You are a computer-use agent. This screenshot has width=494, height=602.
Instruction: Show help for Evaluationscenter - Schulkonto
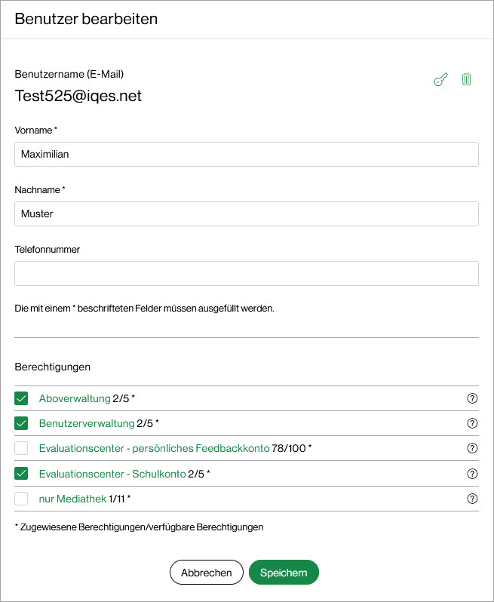(473, 474)
